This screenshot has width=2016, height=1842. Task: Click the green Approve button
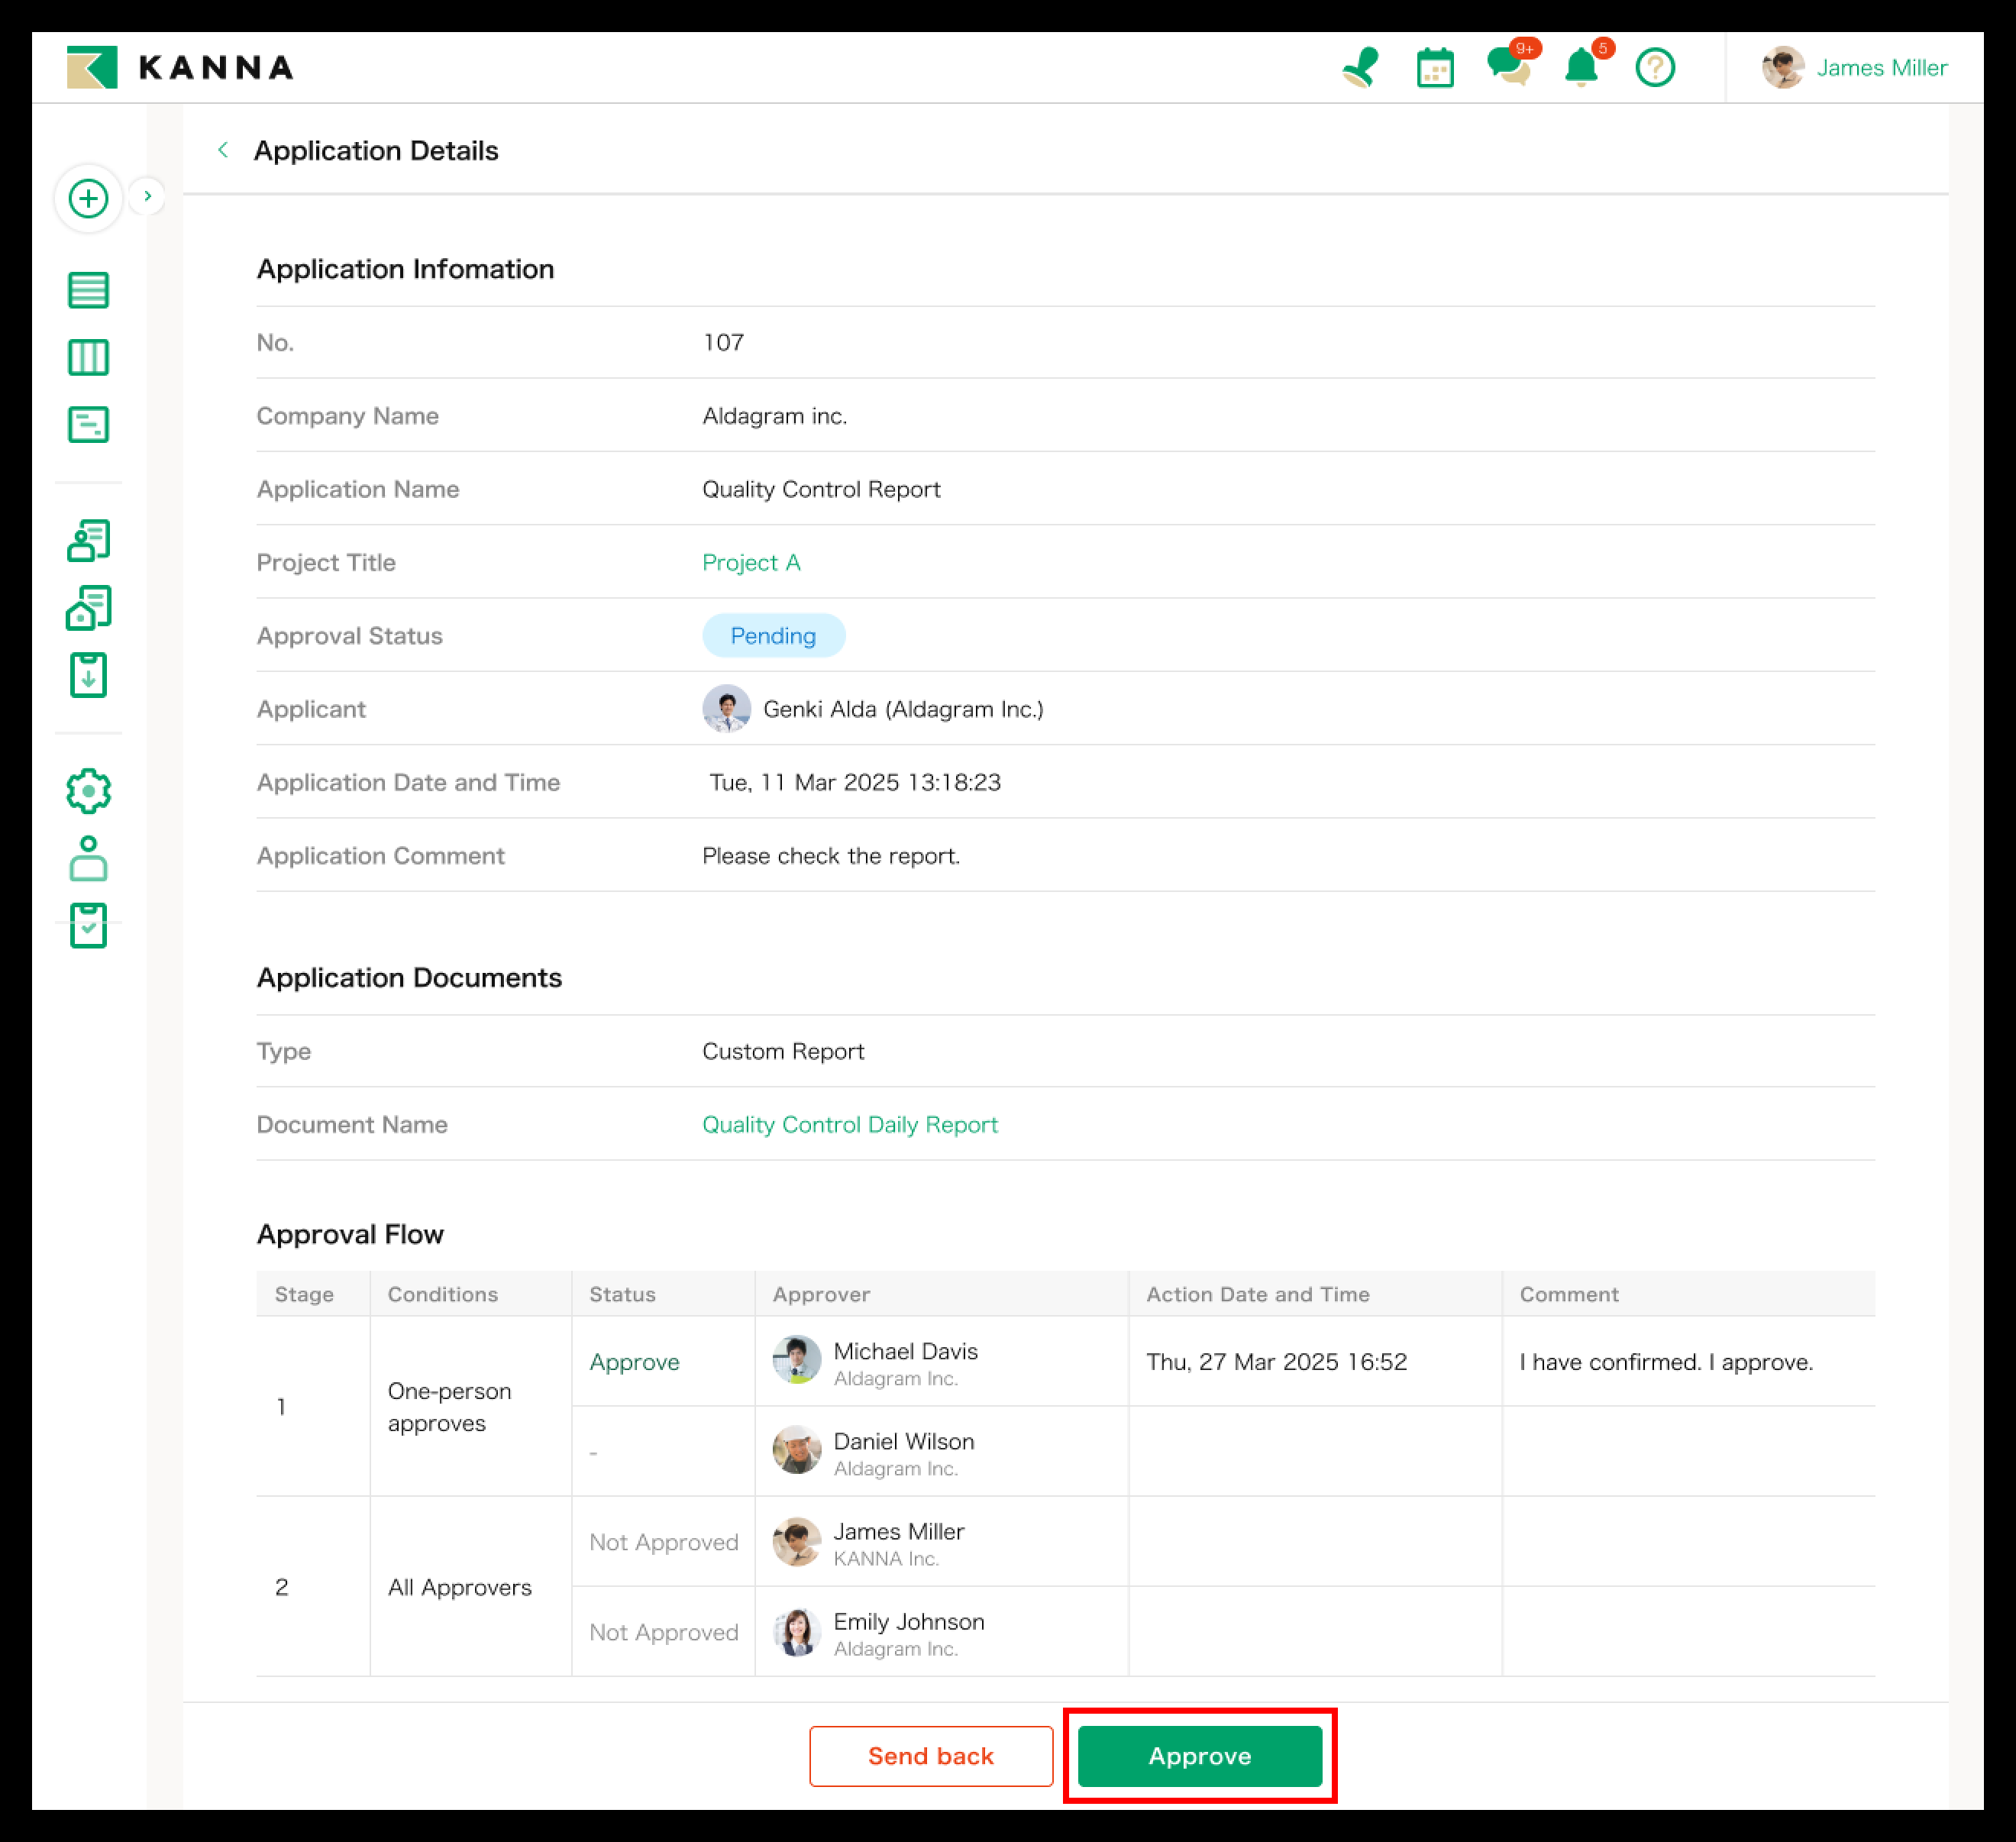click(1199, 1756)
